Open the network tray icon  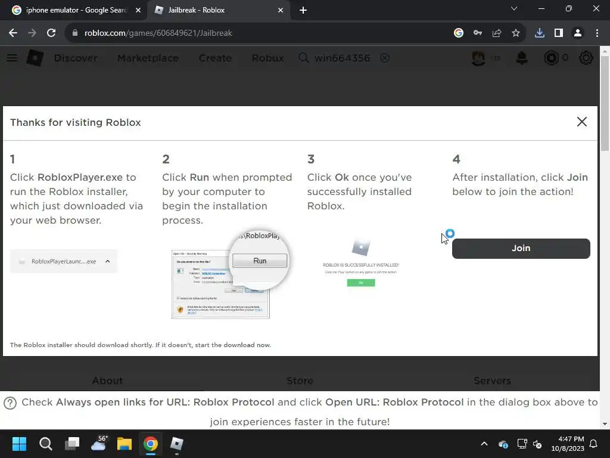click(522, 444)
